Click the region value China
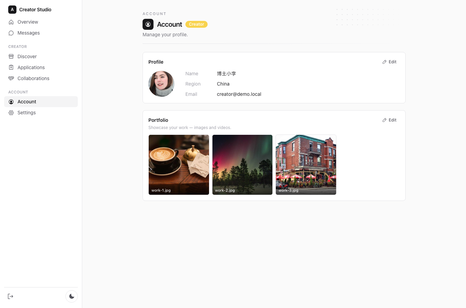The width and height of the screenshot is (466, 308). pos(223,84)
